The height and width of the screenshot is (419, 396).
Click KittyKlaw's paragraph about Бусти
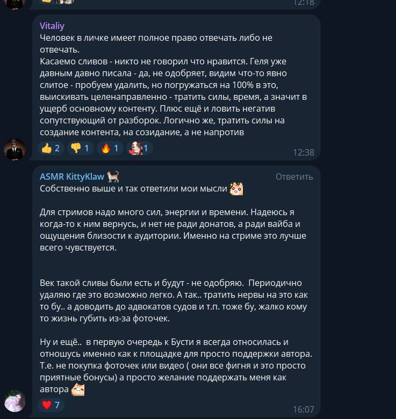pos(176,365)
